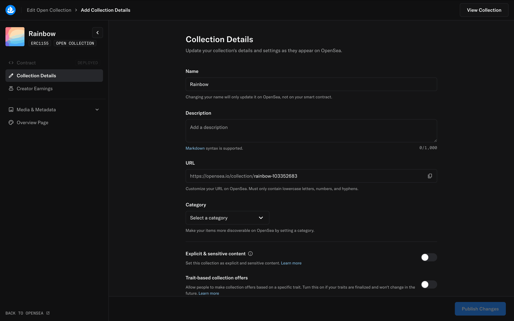Click the Rainbow collection thumbnail
The image size is (514, 321).
click(x=15, y=37)
